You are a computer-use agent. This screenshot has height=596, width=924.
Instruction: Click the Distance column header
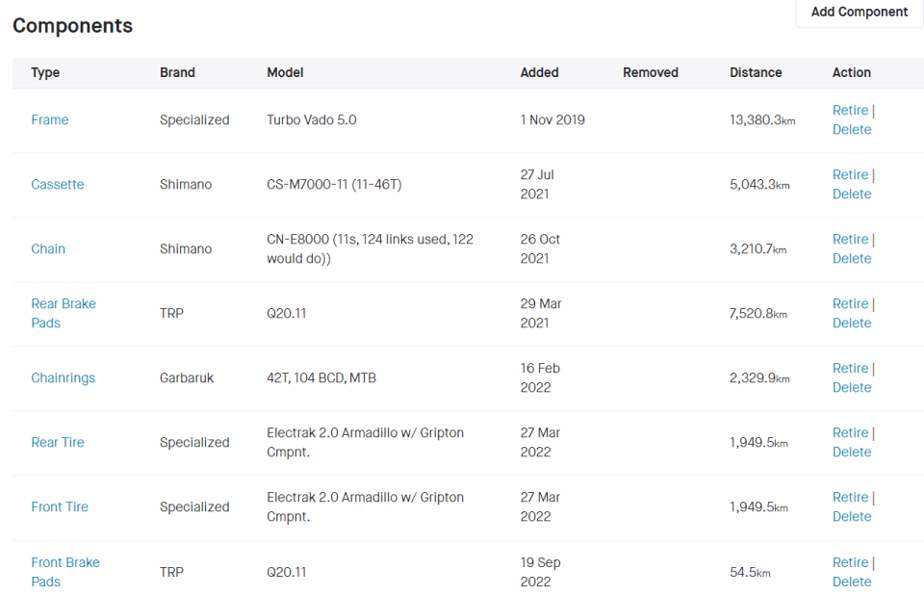(x=756, y=73)
